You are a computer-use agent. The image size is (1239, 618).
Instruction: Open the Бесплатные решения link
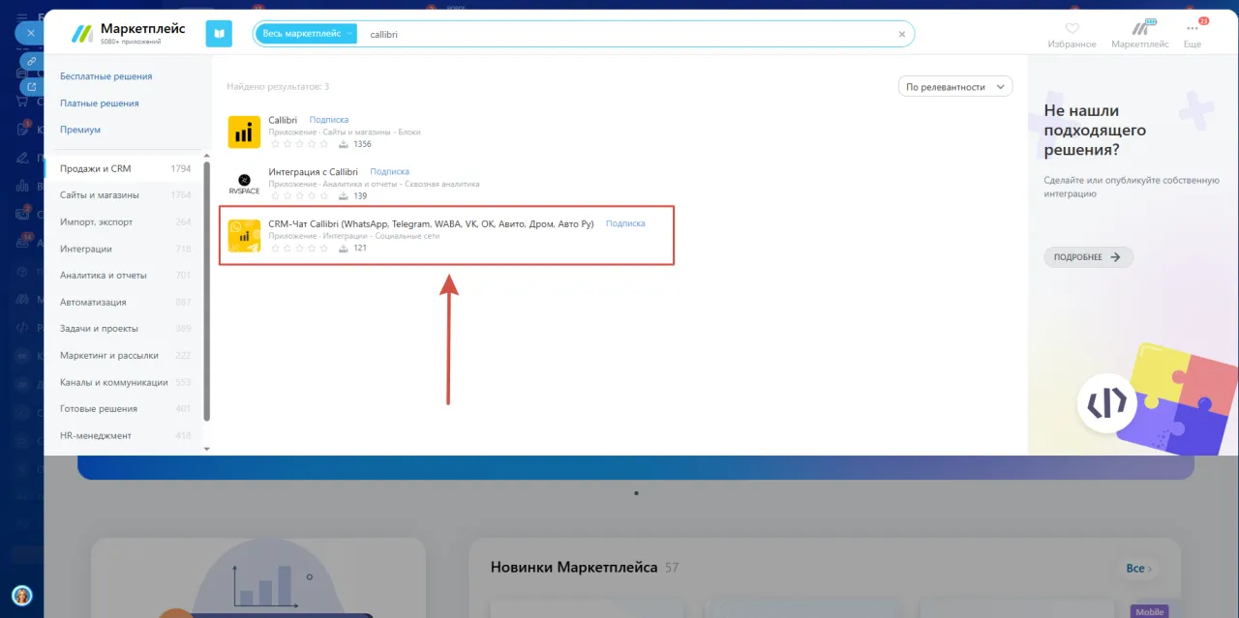point(106,76)
